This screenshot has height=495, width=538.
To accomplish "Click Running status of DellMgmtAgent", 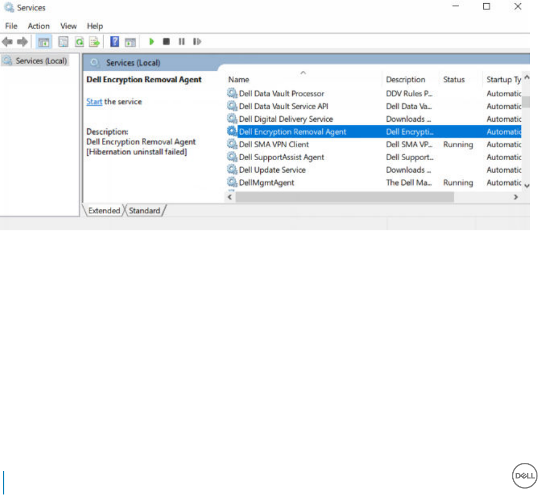I will click(x=458, y=183).
